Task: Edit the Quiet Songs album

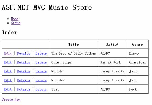Action: pyautogui.click(x=8, y=62)
